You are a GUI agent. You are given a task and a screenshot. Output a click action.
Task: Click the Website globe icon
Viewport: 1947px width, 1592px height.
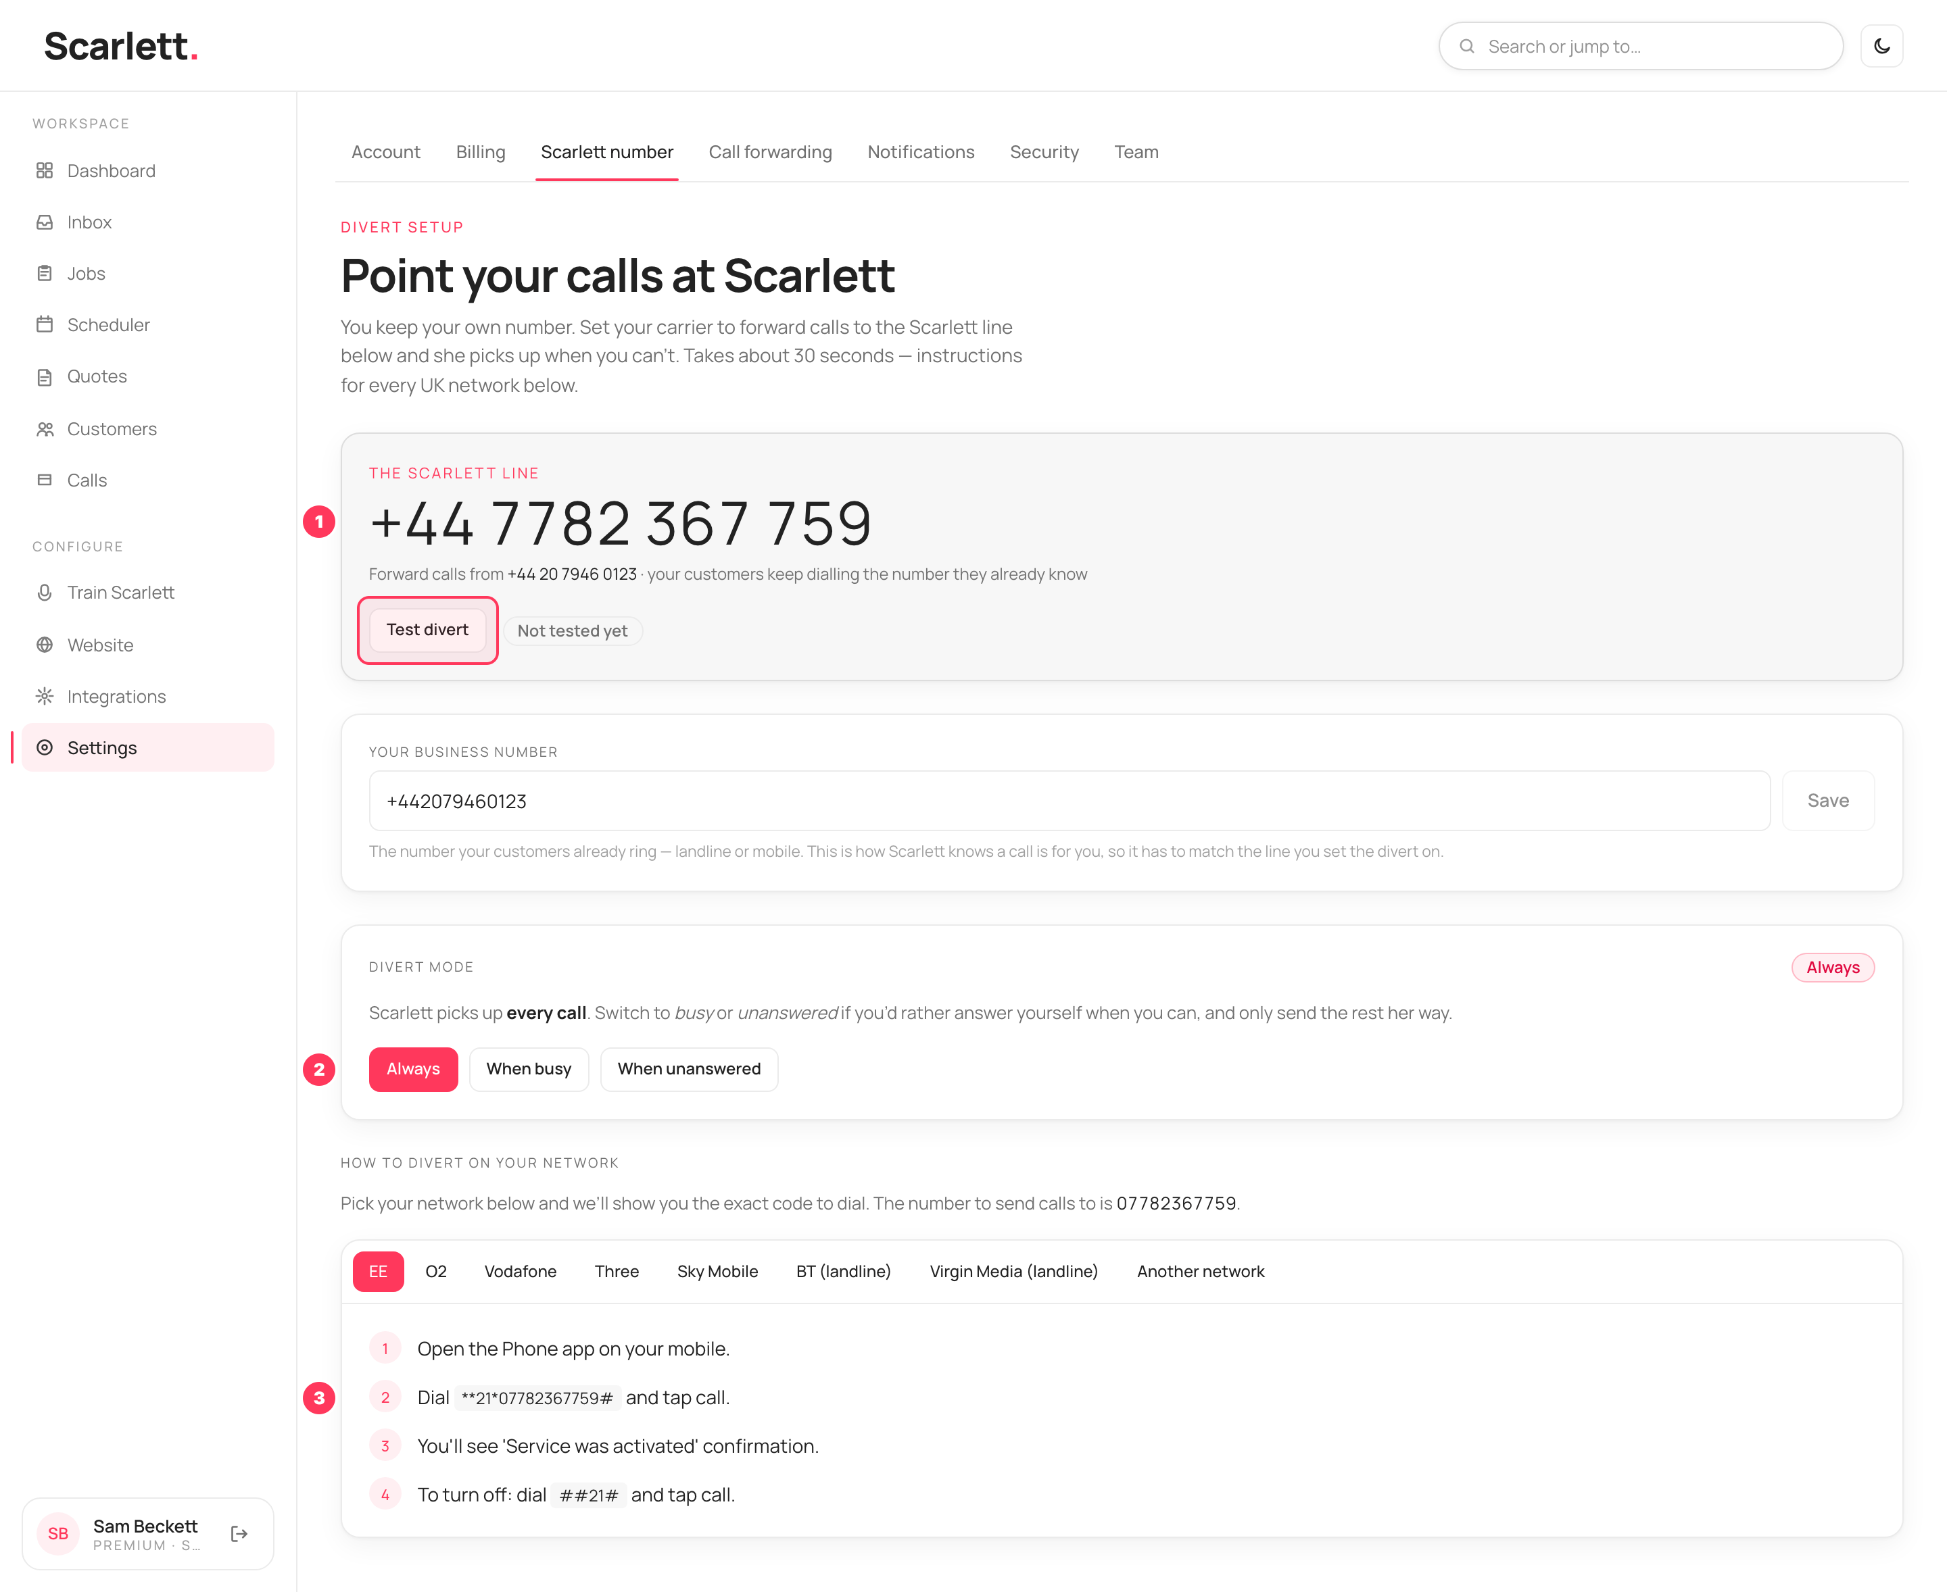44,645
